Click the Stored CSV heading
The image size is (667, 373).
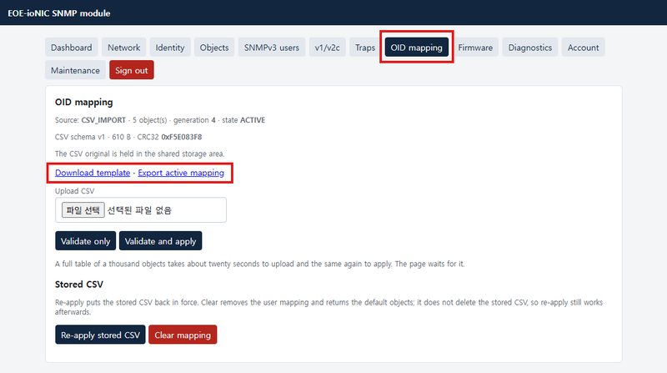pyautogui.click(x=79, y=284)
